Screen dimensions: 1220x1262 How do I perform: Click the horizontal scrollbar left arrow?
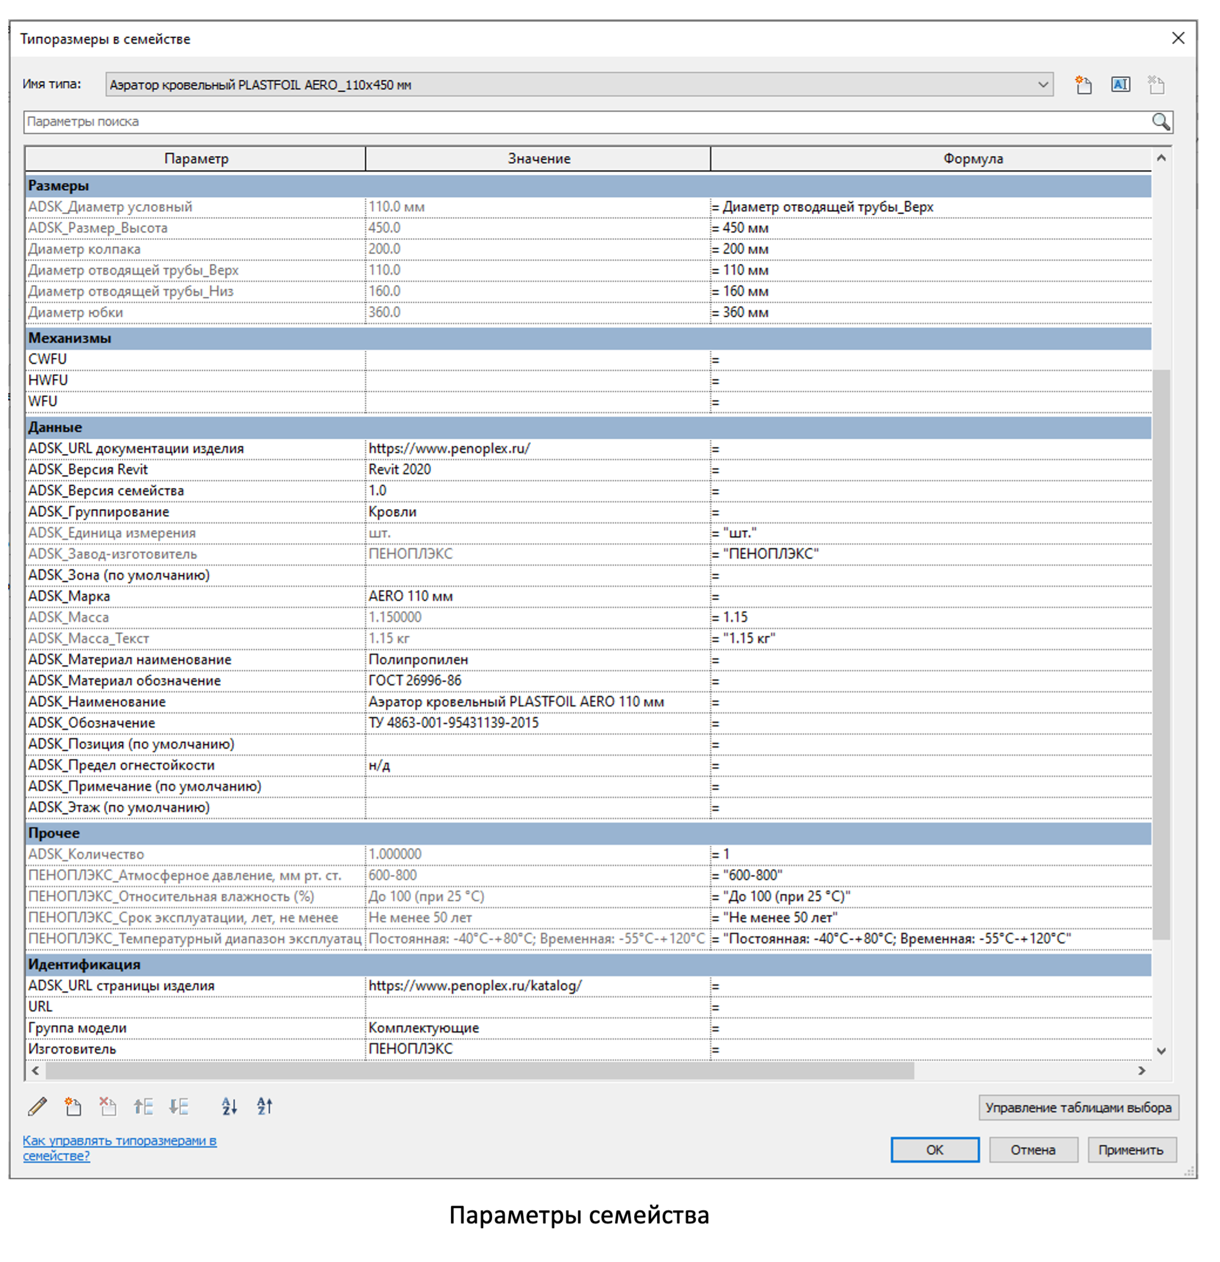click(x=36, y=1071)
